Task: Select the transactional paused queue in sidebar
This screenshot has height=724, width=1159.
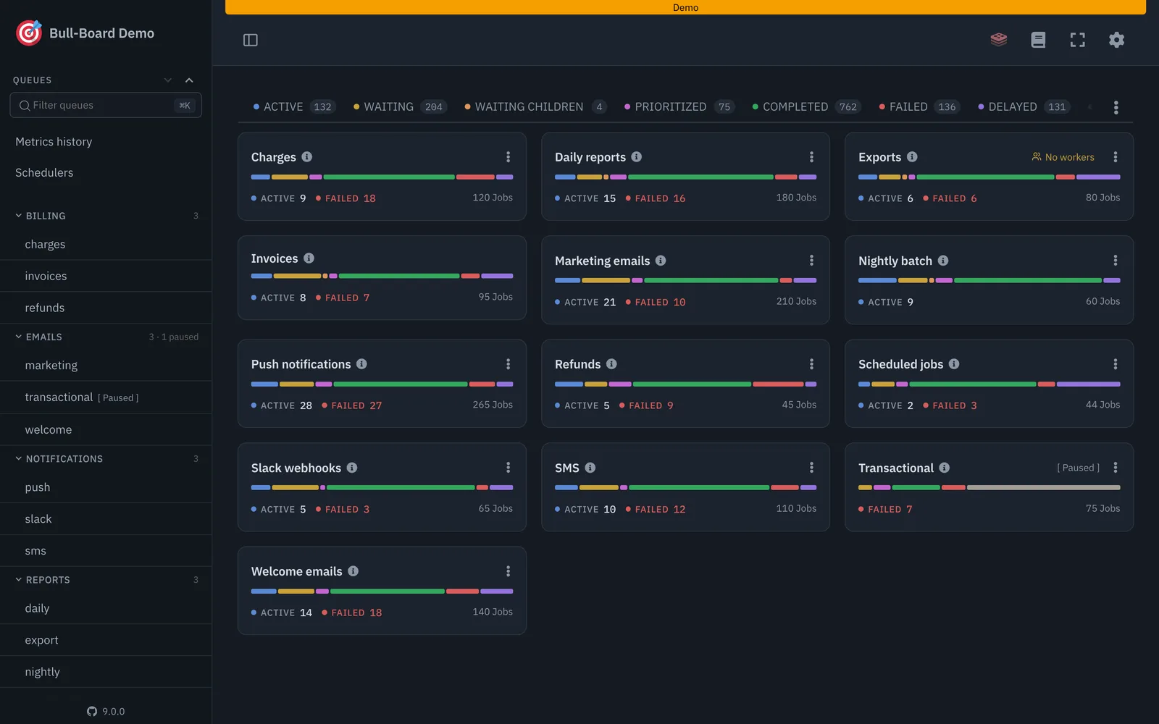Action: (x=106, y=397)
